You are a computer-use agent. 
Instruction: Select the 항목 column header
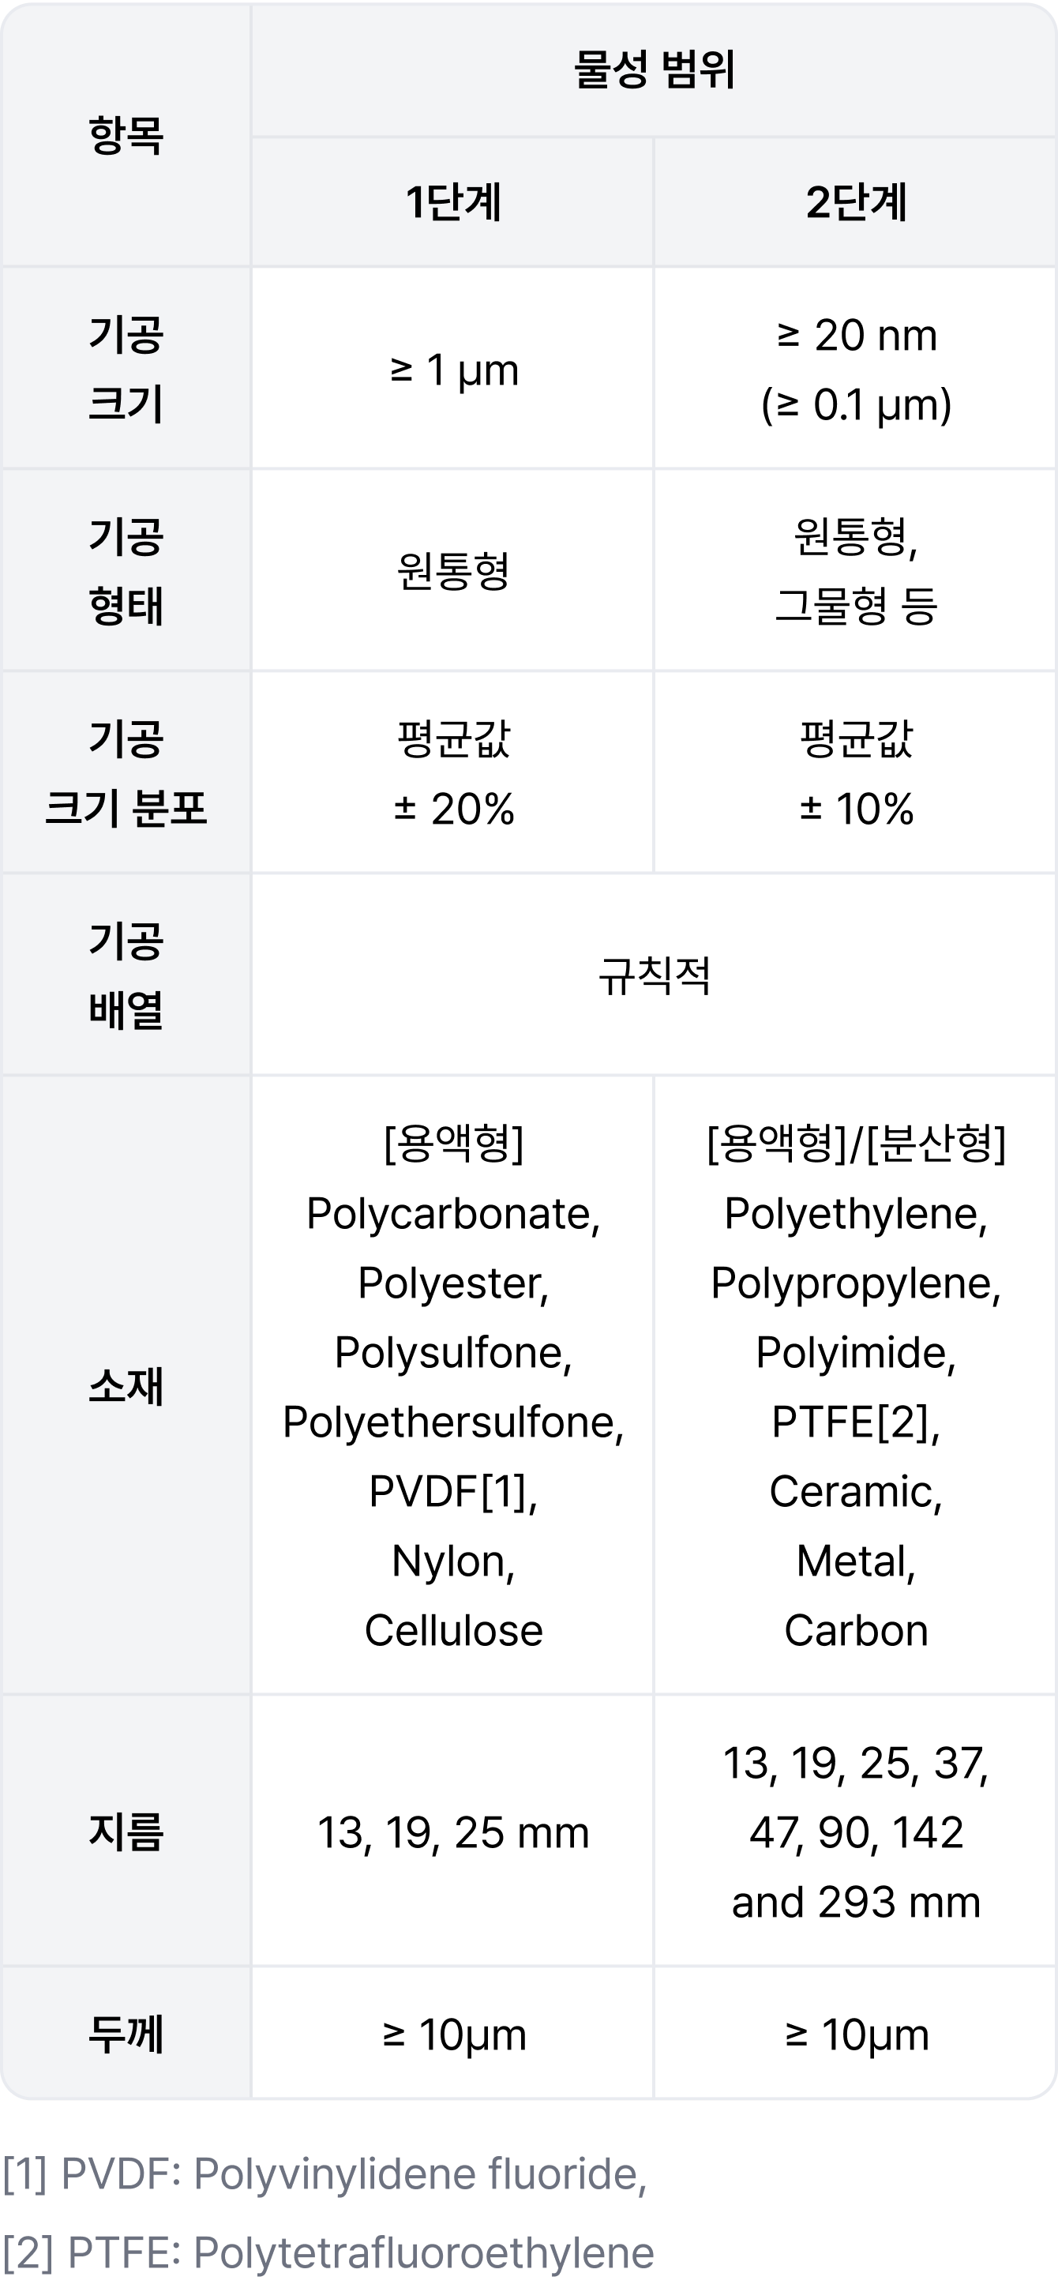[x=126, y=135]
